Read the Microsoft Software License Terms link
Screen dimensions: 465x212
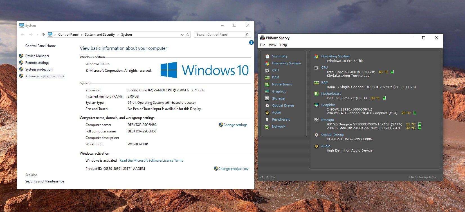point(151,161)
